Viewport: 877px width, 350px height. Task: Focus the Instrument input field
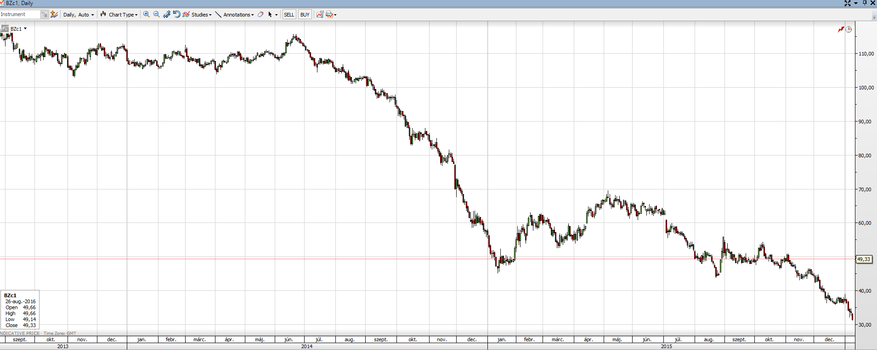tap(20, 15)
